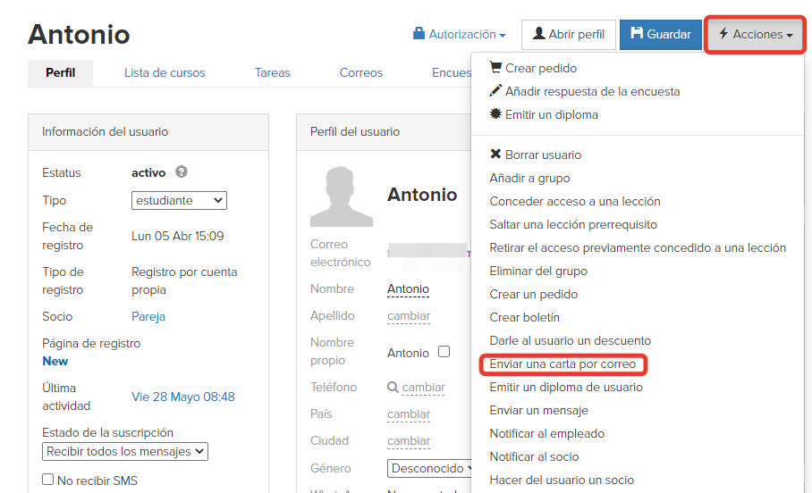The height and width of the screenshot is (493, 812).
Task: Select Emitir un diploma de usuario
Action: (566, 388)
